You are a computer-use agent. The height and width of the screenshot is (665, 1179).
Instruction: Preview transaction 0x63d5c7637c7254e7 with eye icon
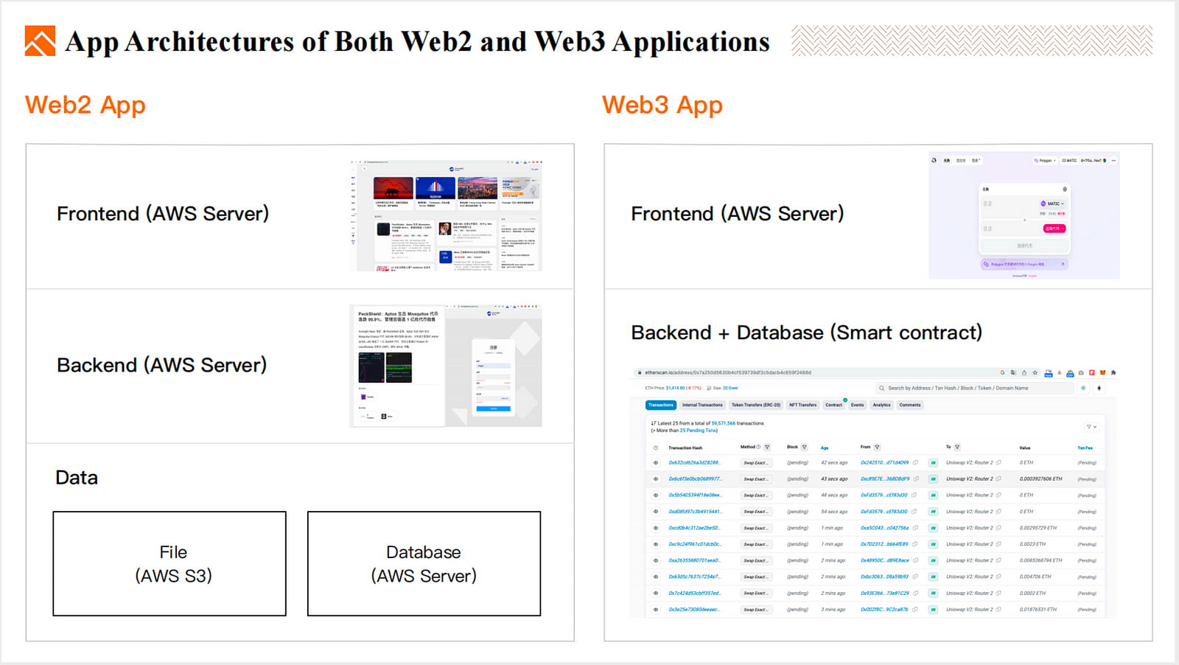(x=656, y=577)
